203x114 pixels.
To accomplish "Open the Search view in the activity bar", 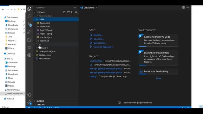I will (29, 16).
